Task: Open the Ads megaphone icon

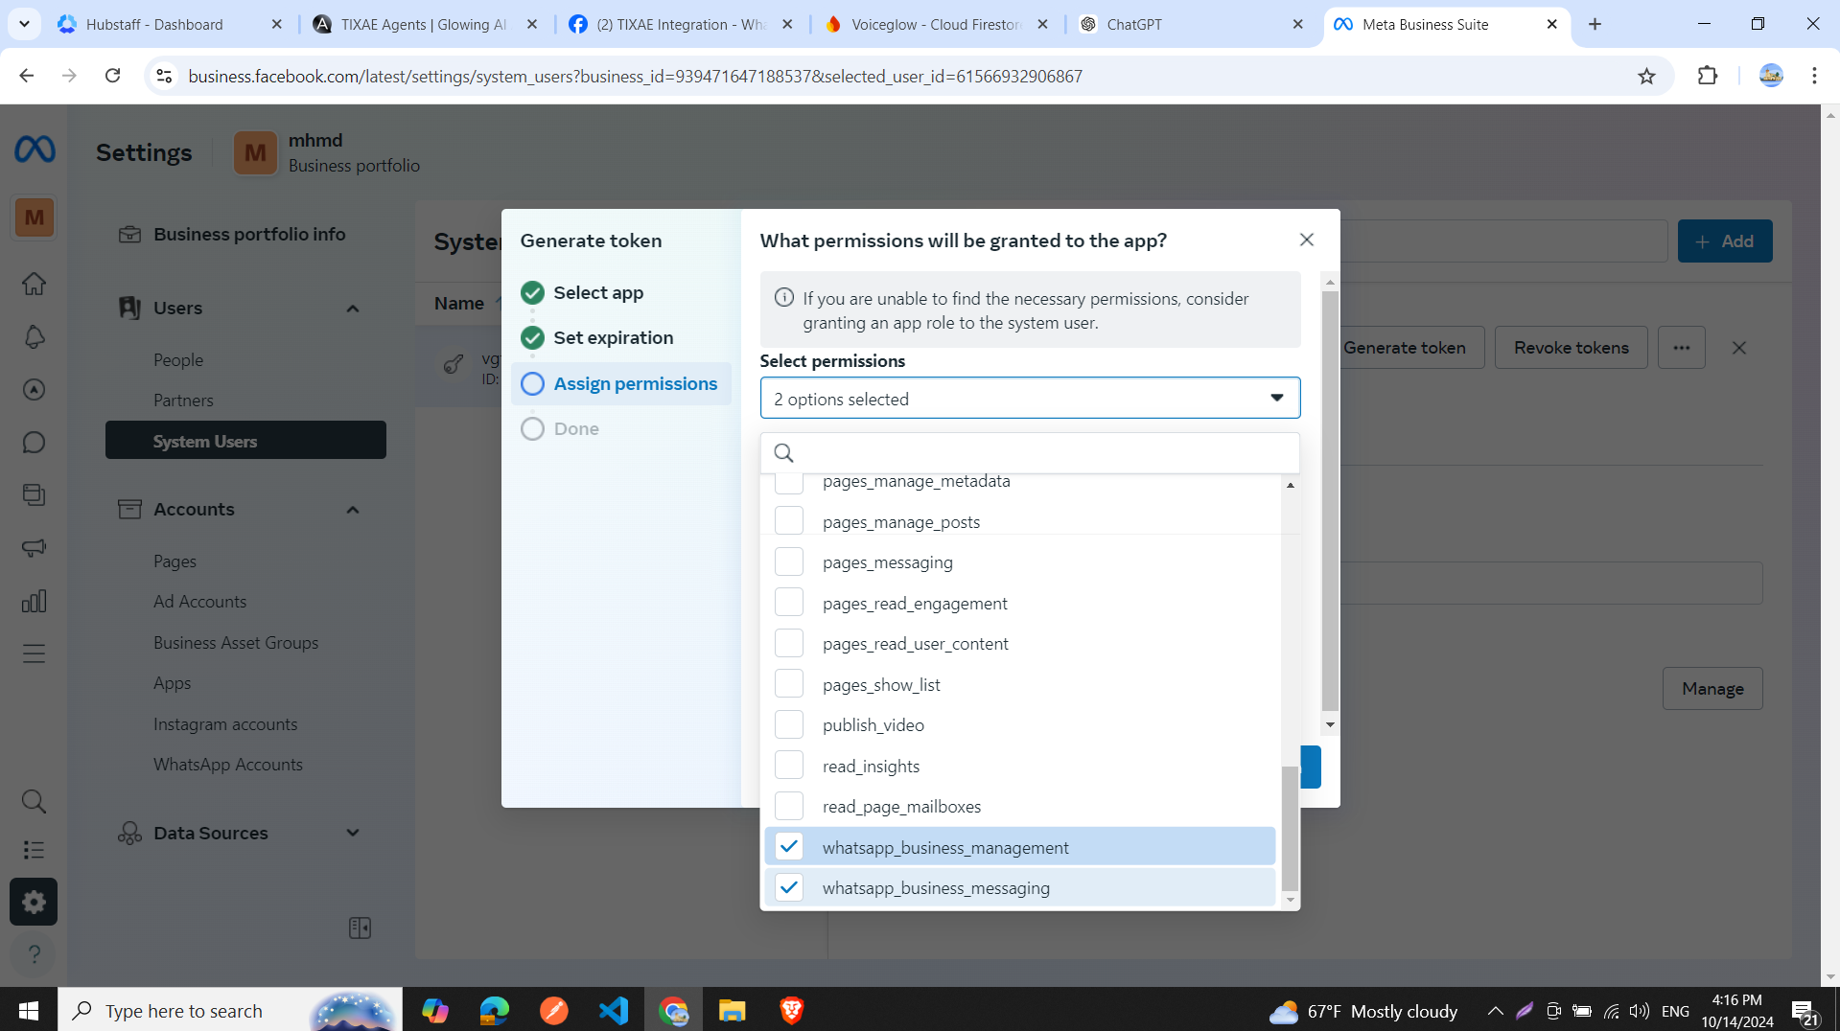Action: pos(34,547)
